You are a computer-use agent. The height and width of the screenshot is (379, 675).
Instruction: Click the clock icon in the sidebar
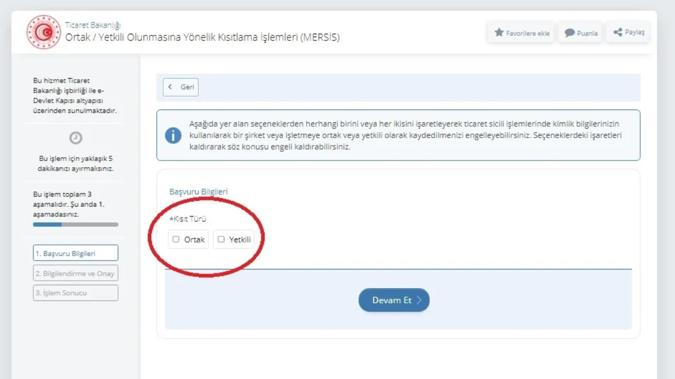[75, 138]
